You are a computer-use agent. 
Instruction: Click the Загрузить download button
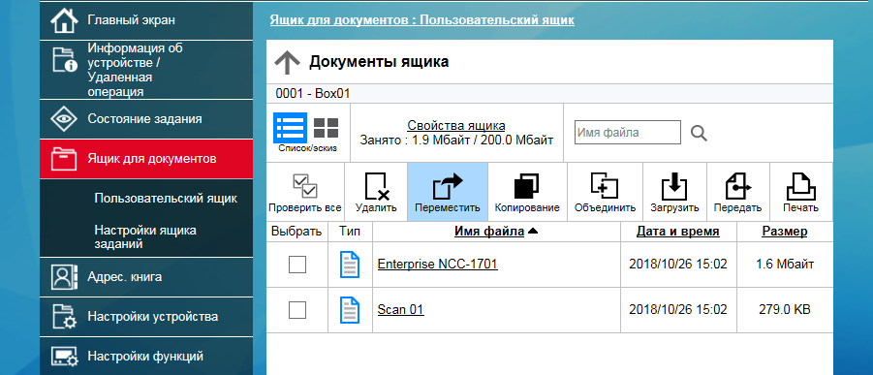[x=674, y=192]
